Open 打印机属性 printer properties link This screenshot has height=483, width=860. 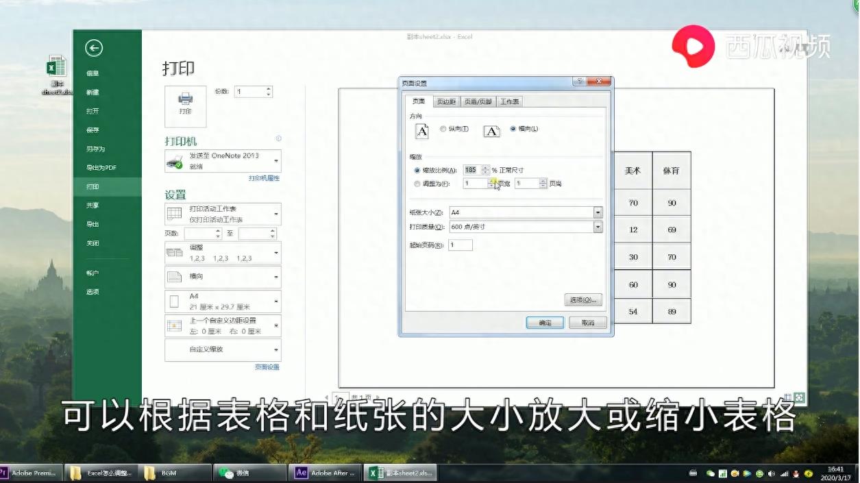264,177
